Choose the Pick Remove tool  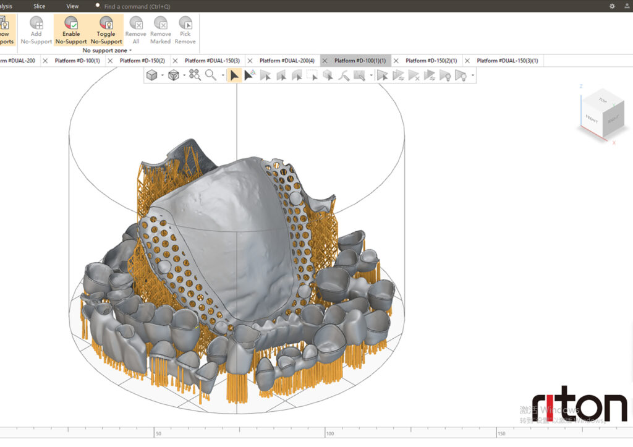185,30
